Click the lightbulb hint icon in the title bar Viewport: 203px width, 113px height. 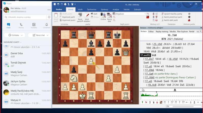[x=72, y=4]
